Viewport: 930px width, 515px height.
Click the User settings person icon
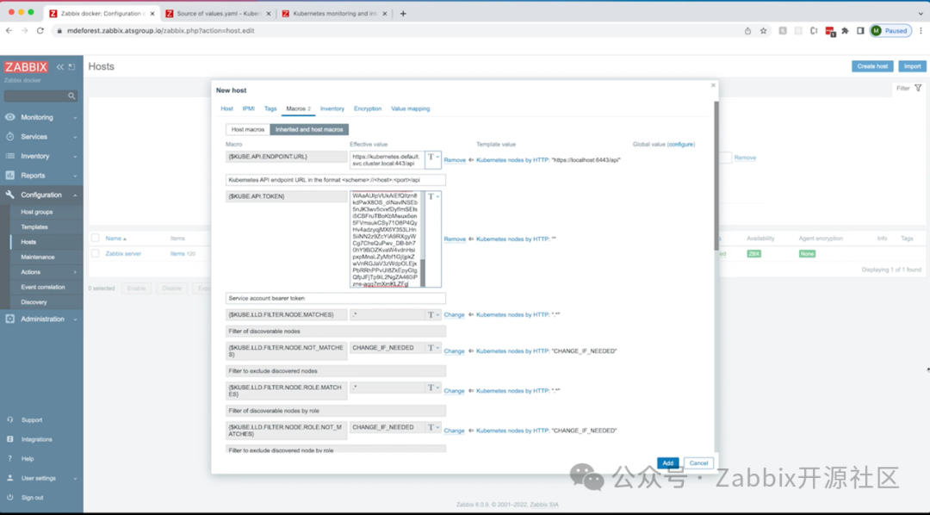pyautogui.click(x=10, y=478)
